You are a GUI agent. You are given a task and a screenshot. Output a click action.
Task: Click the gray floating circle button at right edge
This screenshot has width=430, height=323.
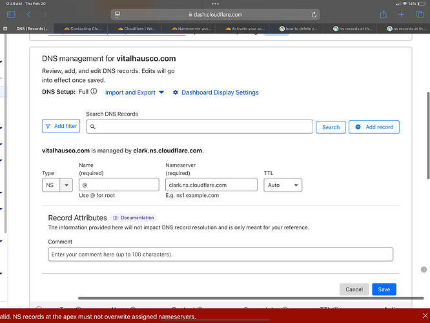(x=424, y=269)
